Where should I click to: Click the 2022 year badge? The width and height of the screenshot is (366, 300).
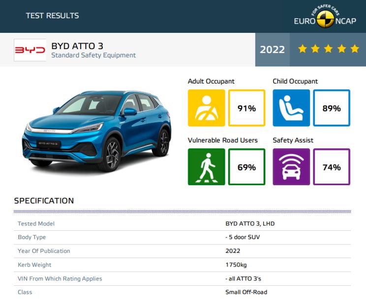pos(273,50)
